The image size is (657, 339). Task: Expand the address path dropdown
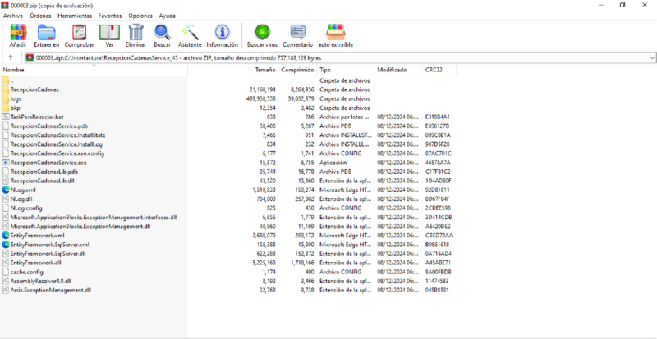(x=652, y=57)
